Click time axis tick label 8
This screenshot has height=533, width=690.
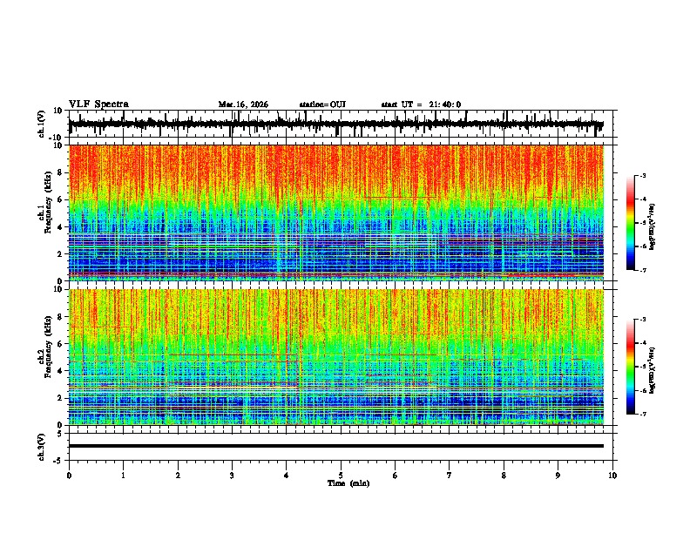point(504,476)
